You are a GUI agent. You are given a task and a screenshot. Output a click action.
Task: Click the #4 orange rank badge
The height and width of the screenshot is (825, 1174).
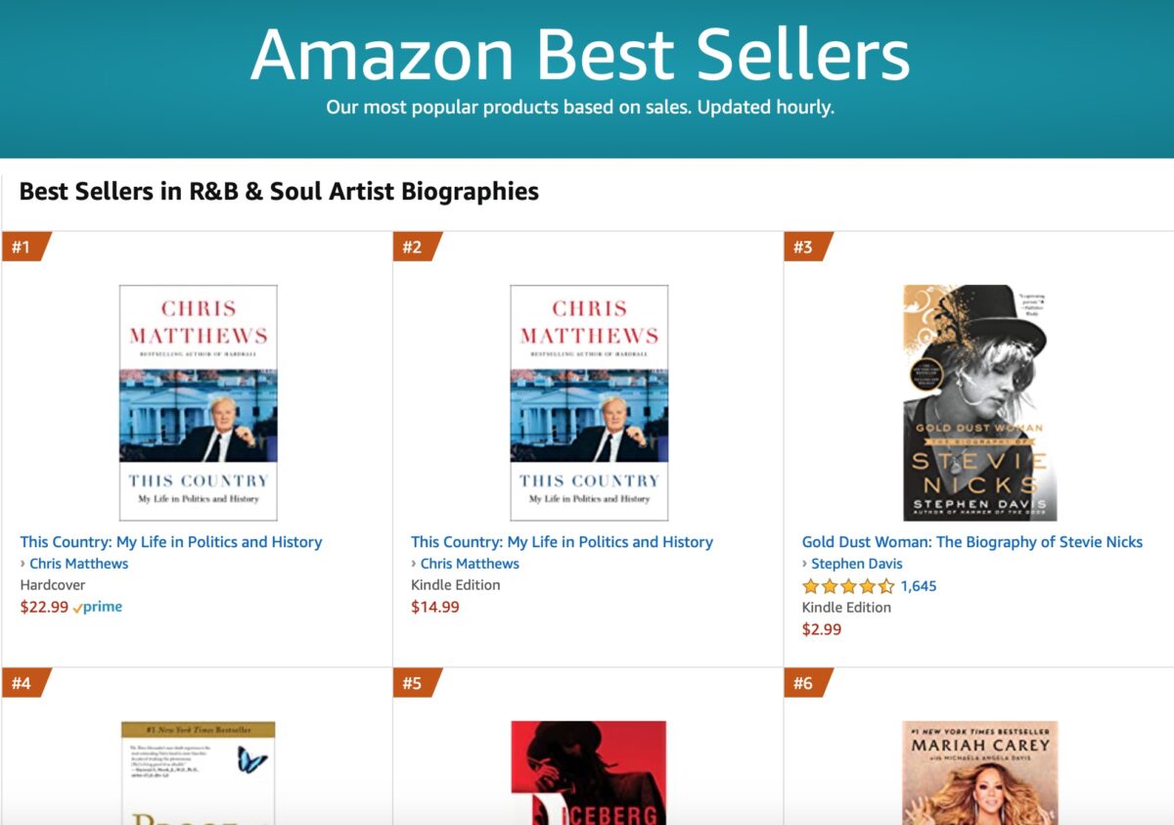point(24,683)
